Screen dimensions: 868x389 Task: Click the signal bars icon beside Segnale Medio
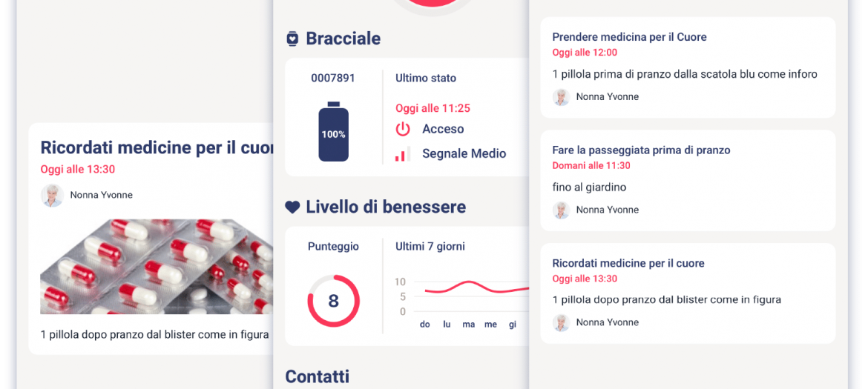pos(402,153)
